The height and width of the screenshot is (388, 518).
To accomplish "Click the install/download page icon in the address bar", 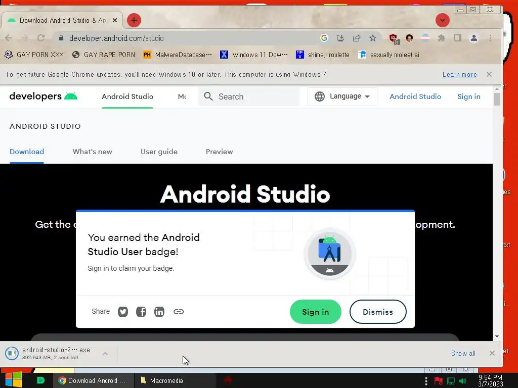I will tap(340, 38).
